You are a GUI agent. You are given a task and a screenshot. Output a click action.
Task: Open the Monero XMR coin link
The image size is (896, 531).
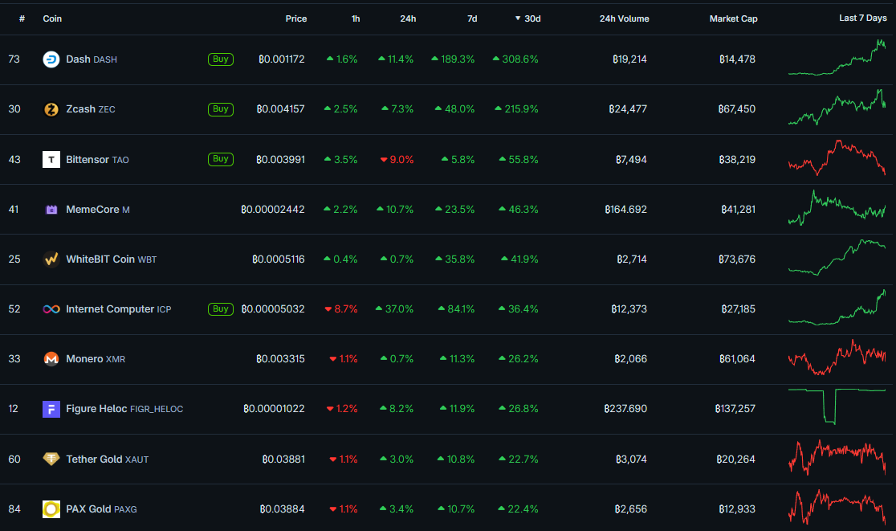coord(96,359)
